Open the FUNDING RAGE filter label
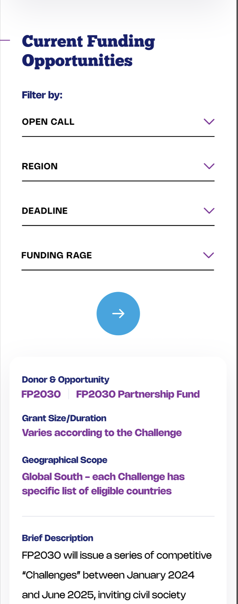 tap(57, 255)
